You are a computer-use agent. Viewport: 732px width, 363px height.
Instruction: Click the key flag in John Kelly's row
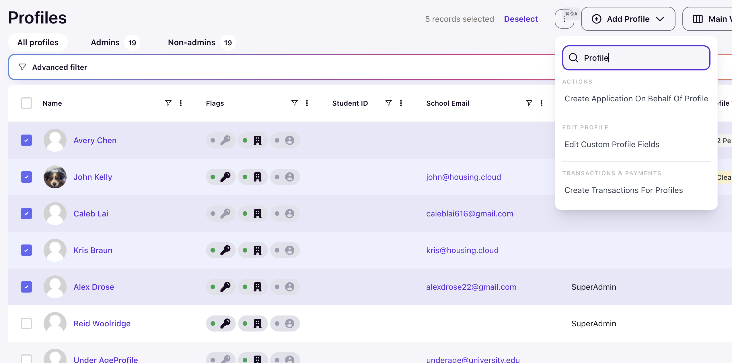[221, 177]
